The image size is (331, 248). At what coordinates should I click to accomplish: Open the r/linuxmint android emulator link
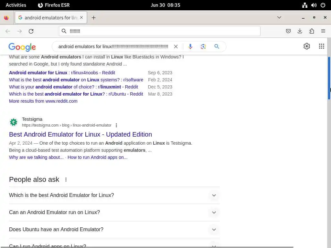click(x=73, y=87)
